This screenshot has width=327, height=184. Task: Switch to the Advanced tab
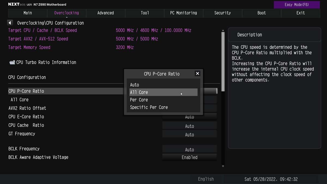(x=106, y=13)
